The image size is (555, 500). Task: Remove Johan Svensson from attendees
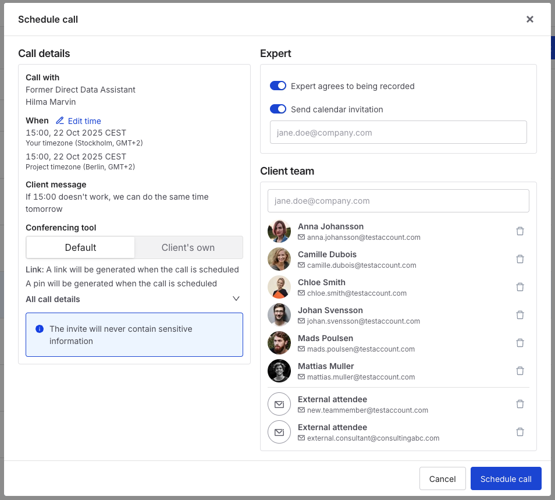[520, 315]
